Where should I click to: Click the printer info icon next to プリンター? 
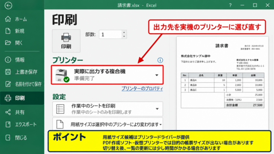tap(160, 60)
